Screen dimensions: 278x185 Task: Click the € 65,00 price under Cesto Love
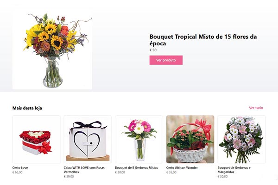tap(18, 172)
